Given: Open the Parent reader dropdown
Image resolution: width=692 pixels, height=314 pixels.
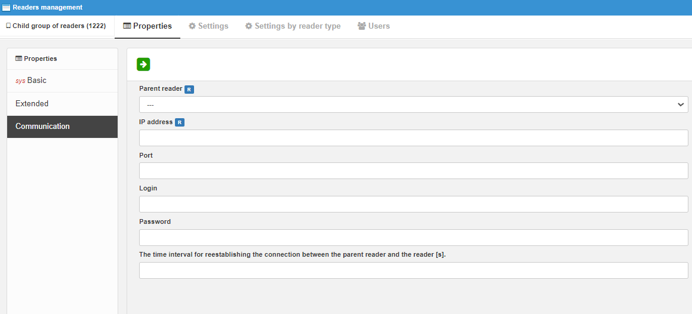Looking at the screenshot, I should click(414, 104).
